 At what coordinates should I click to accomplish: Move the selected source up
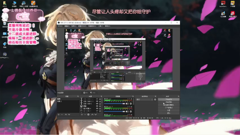(92, 115)
